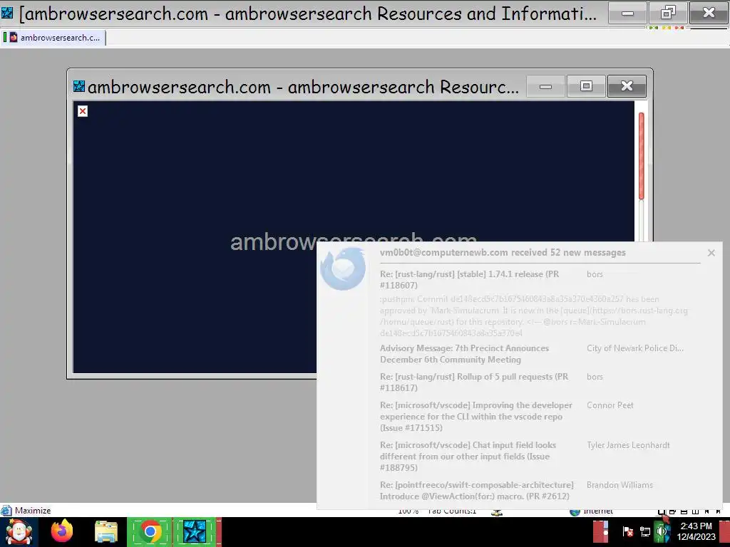Image resolution: width=730 pixels, height=547 pixels.
Task: Click status bar network connection icon
Action: coord(497,513)
